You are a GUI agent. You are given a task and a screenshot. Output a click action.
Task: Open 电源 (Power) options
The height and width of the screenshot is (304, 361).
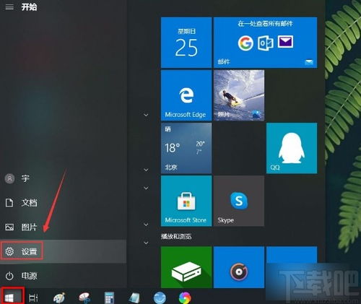click(63, 276)
